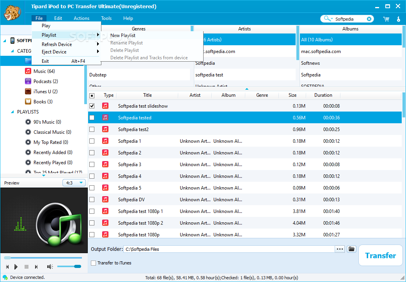Screen dimensions: 406x282
Task: Choose New Playlist from submenu
Action: click(123, 35)
